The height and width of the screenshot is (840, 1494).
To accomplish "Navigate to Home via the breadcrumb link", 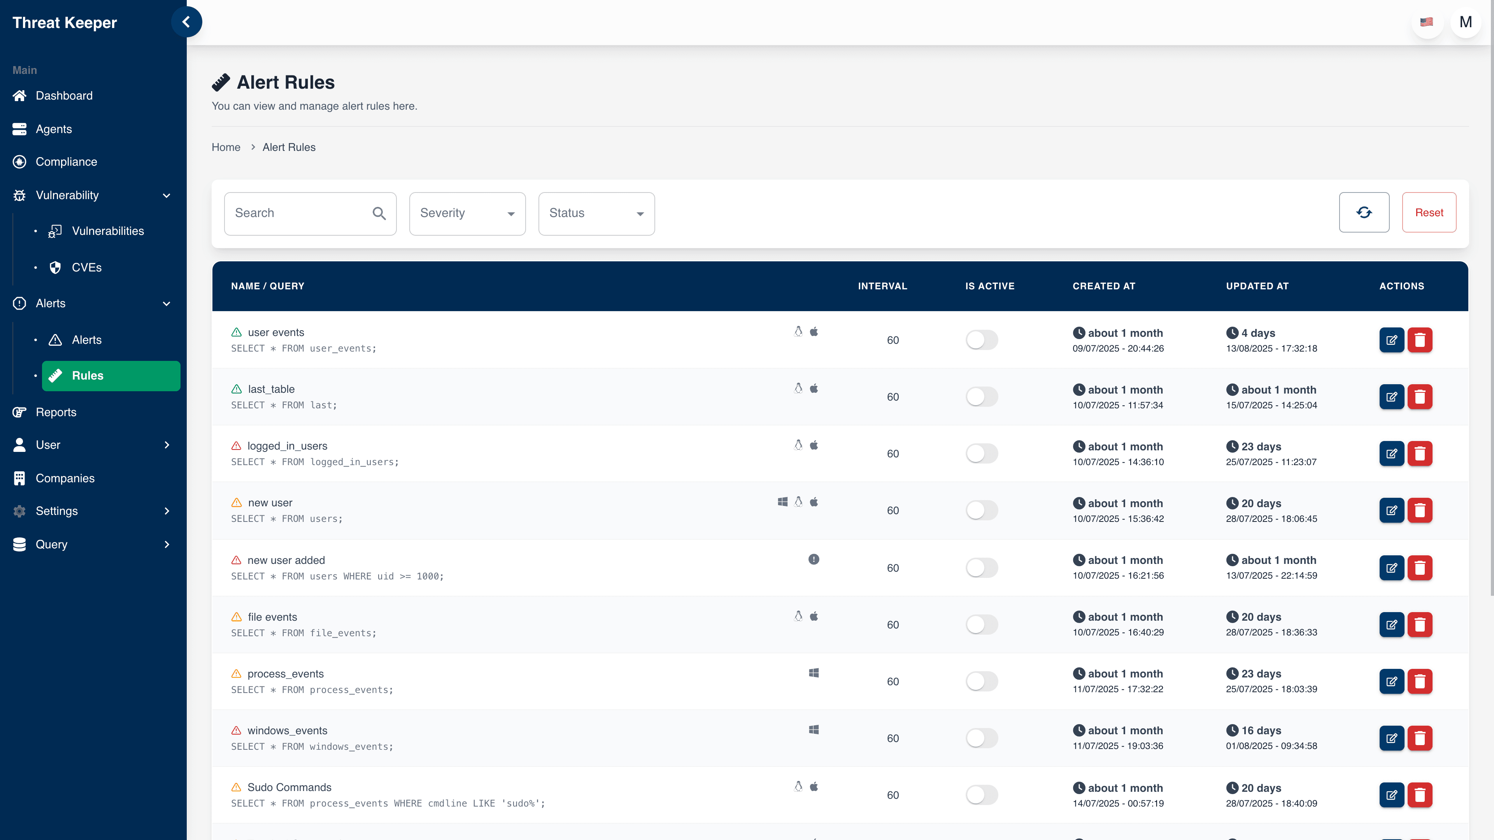I will [x=226, y=147].
